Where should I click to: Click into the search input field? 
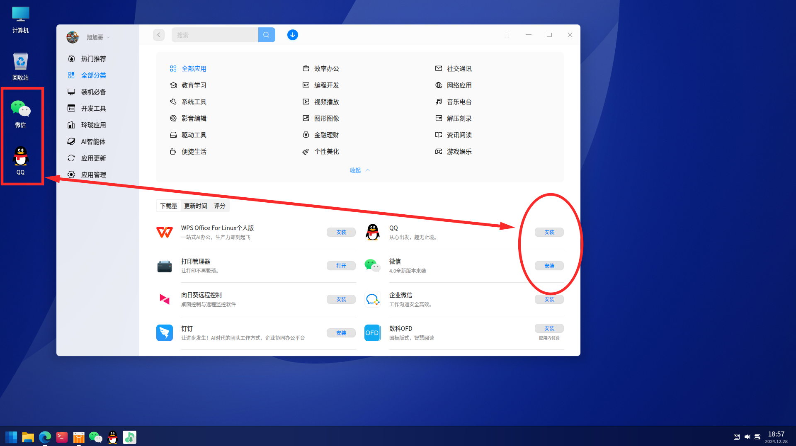215,35
